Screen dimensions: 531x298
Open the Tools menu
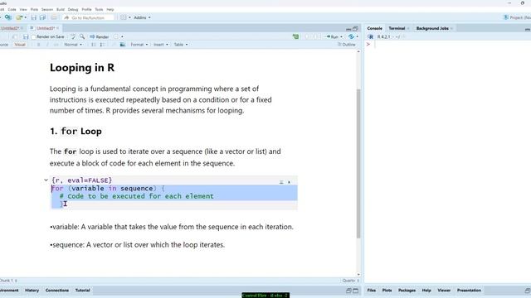99,9
